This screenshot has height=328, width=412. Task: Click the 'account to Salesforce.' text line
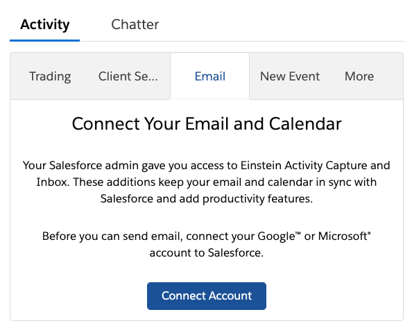pos(207,253)
